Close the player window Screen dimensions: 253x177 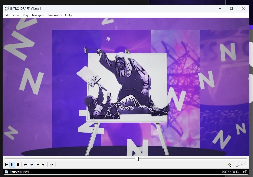tap(243, 8)
